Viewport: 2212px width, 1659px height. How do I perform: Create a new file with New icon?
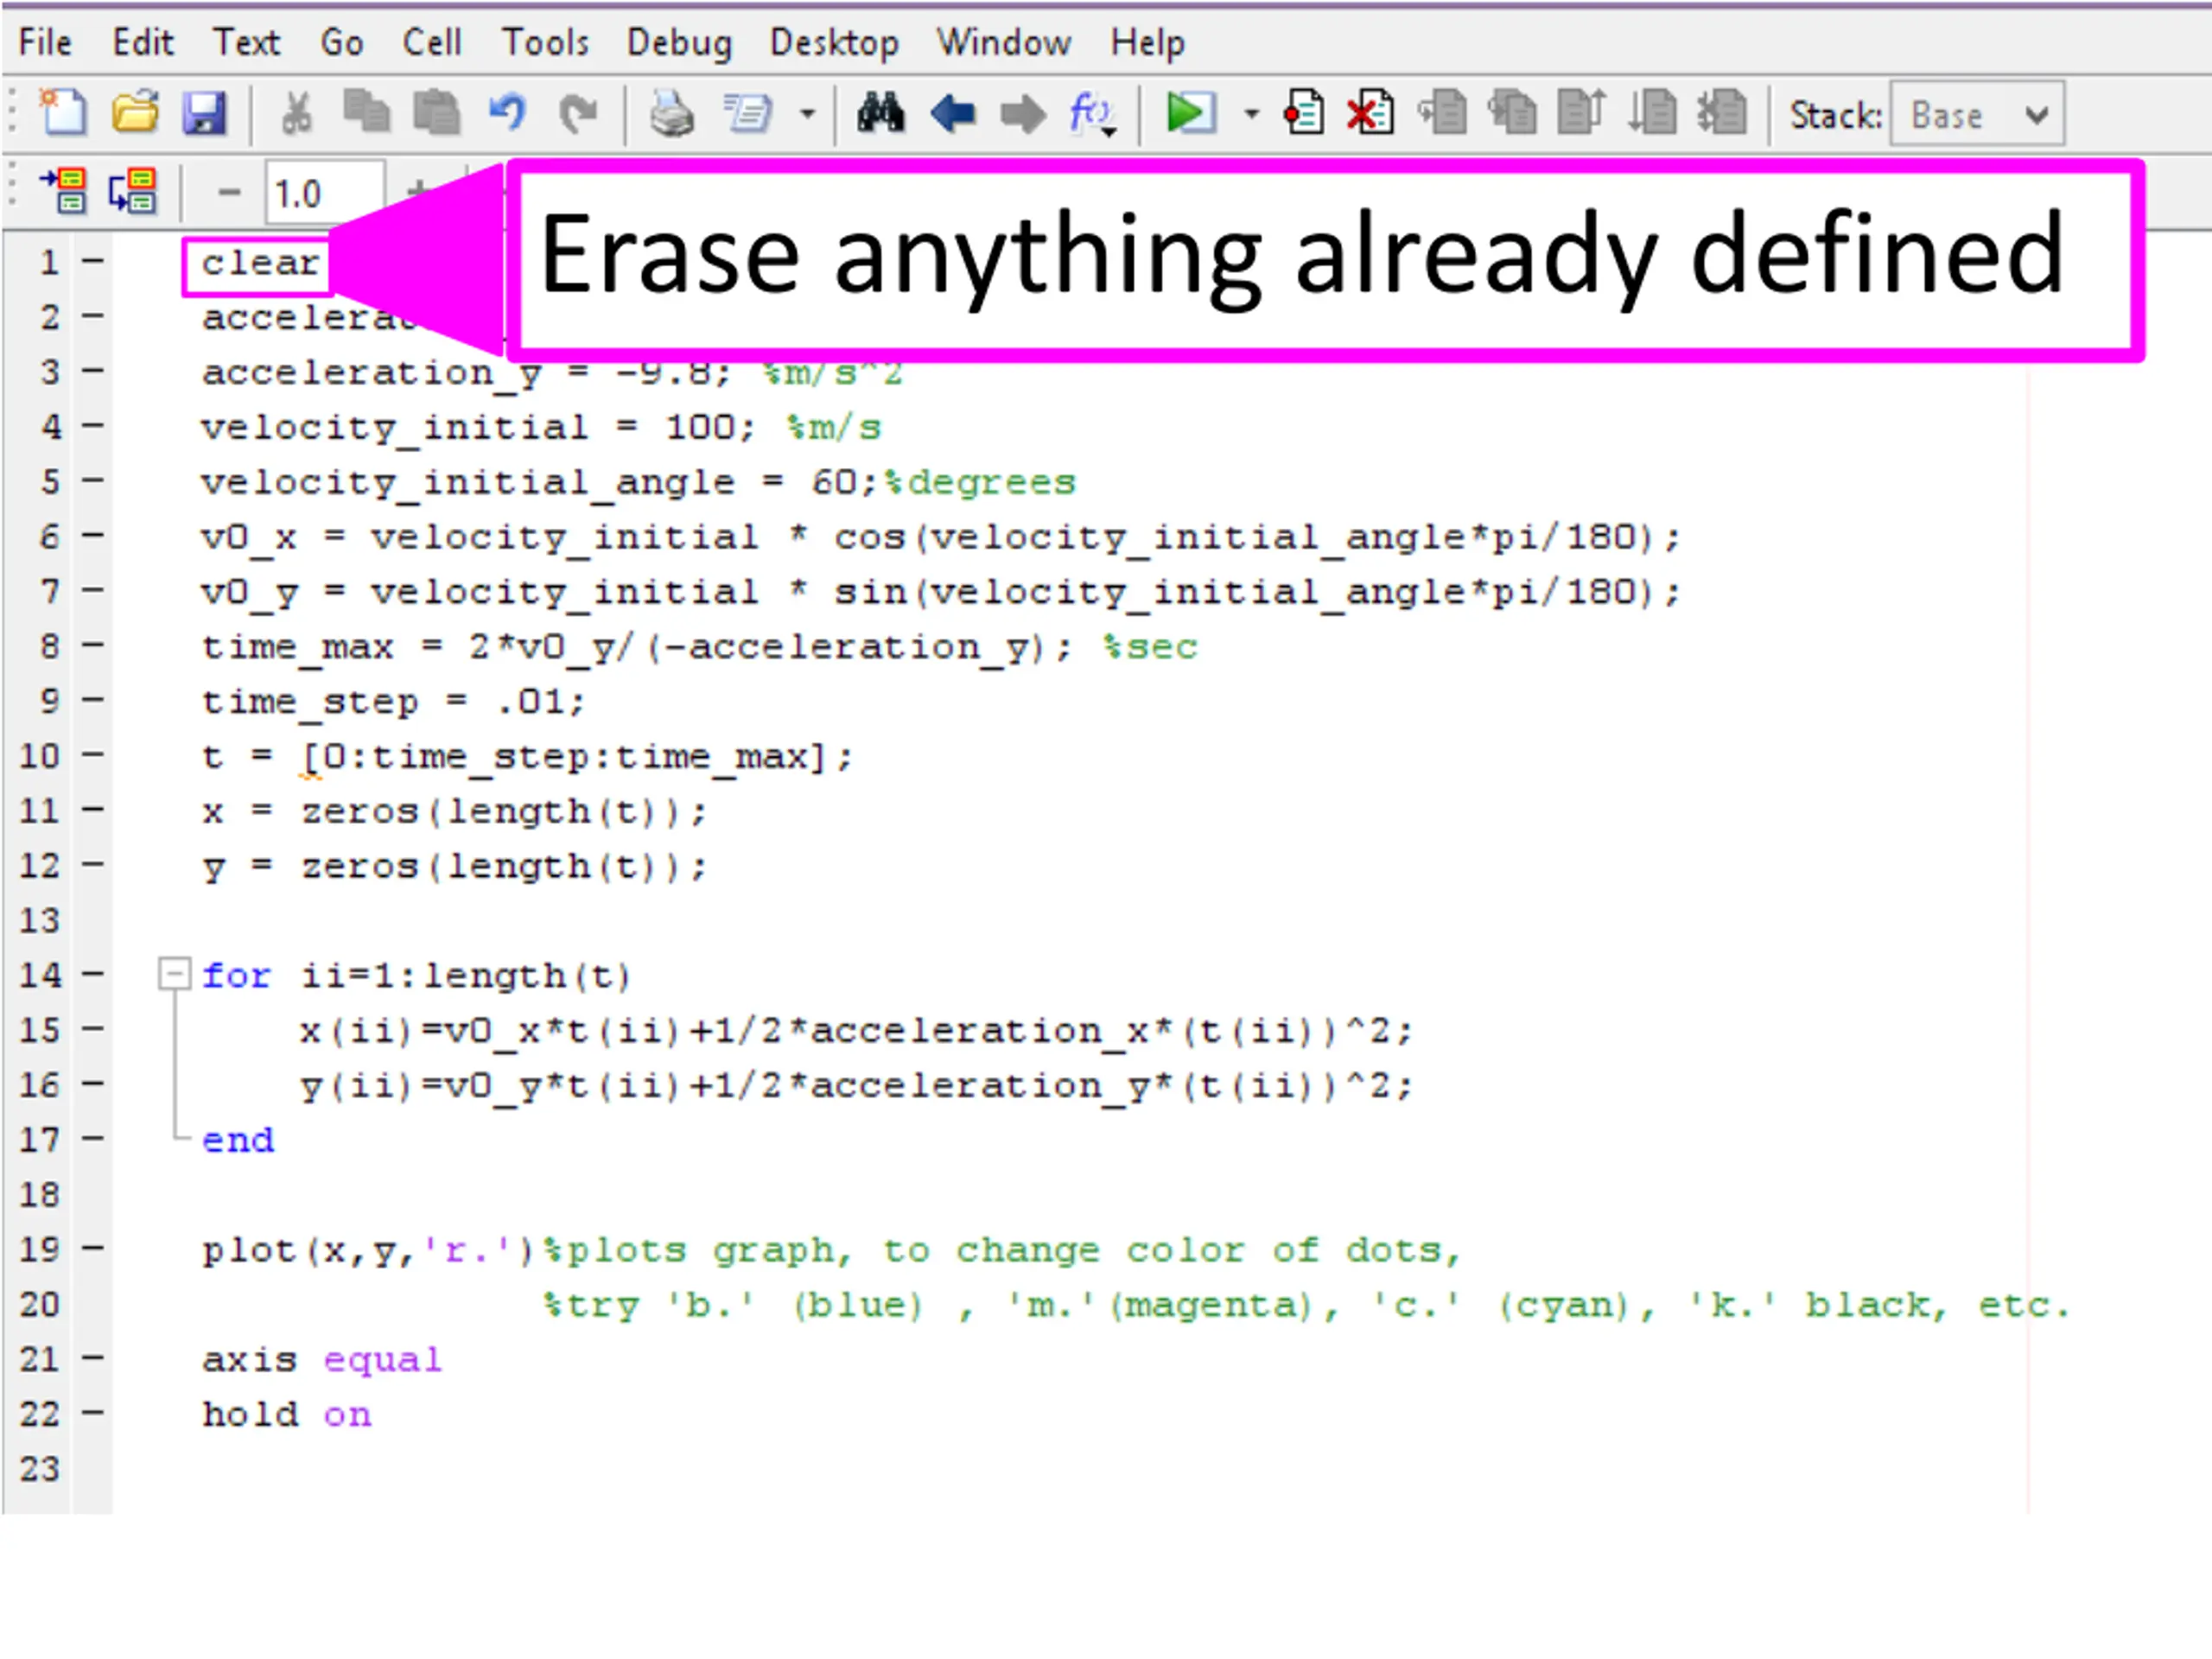63,112
